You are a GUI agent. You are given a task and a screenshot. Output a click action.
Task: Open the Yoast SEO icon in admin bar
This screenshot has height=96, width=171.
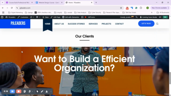pos(82,17)
